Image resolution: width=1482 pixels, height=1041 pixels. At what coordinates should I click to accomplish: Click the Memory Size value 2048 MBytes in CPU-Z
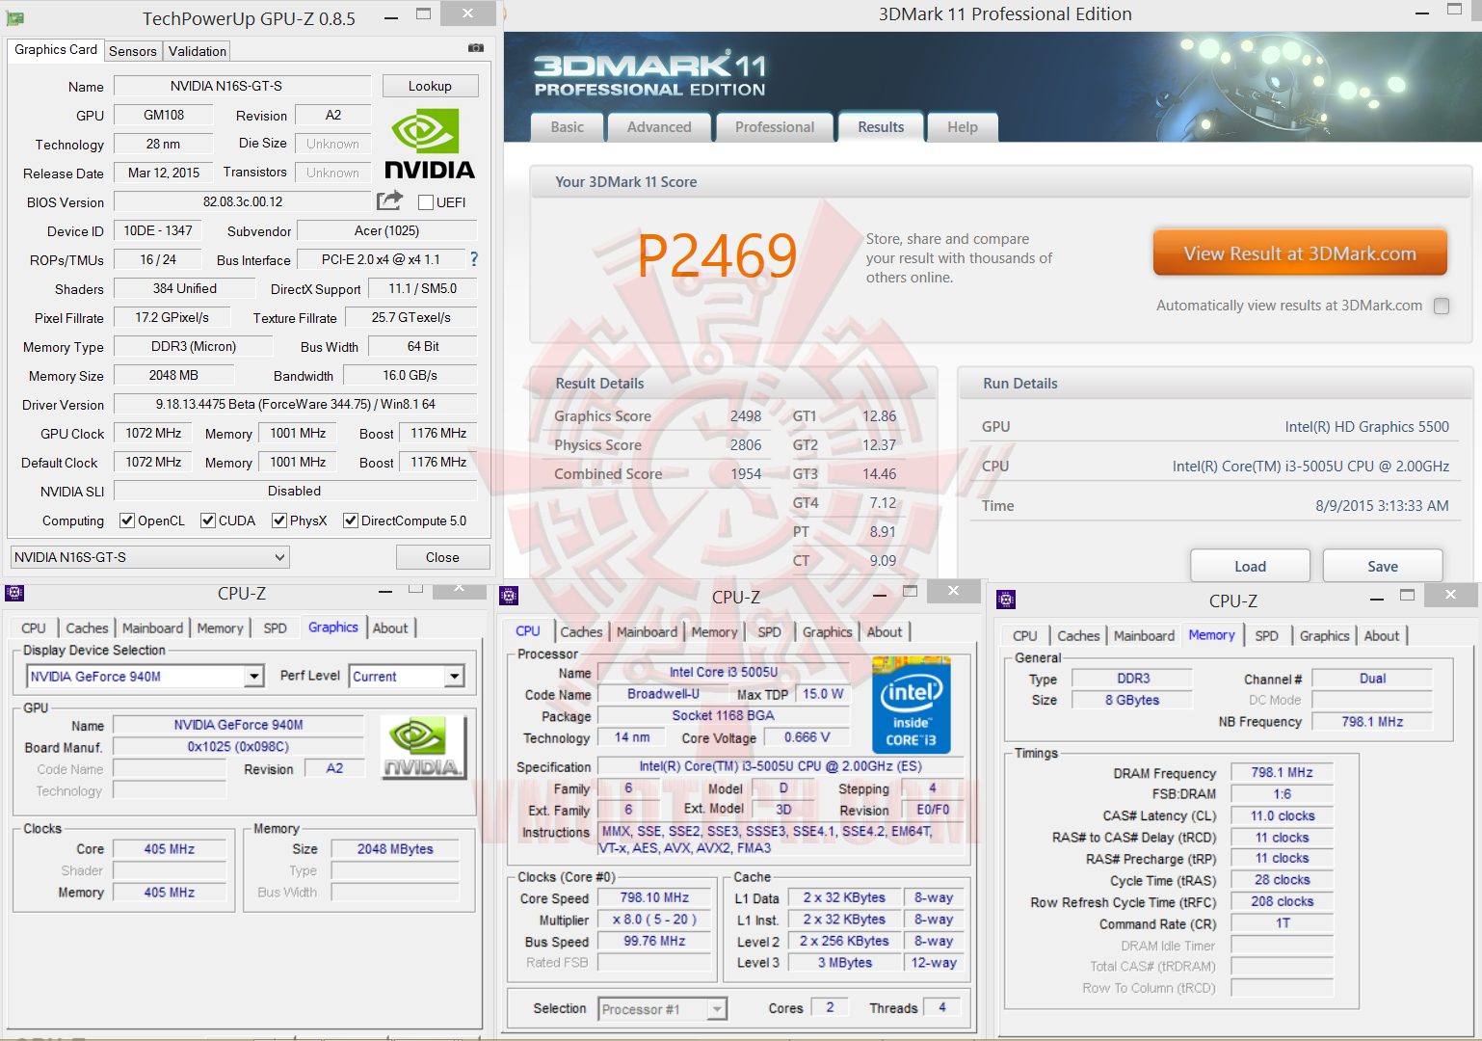point(395,849)
